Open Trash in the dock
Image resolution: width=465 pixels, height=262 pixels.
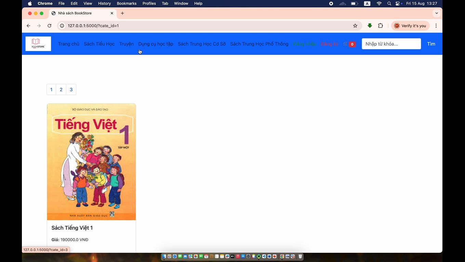click(300, 256)
